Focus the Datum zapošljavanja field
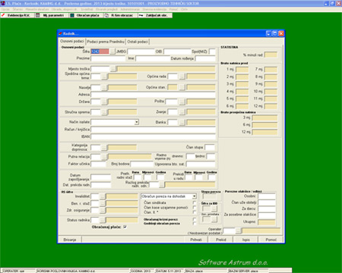The height and width of the screenshot is (273, 342). [100, 177]
